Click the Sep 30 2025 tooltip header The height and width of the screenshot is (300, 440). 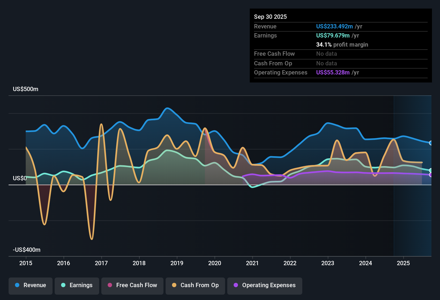[x=270, y=17]
